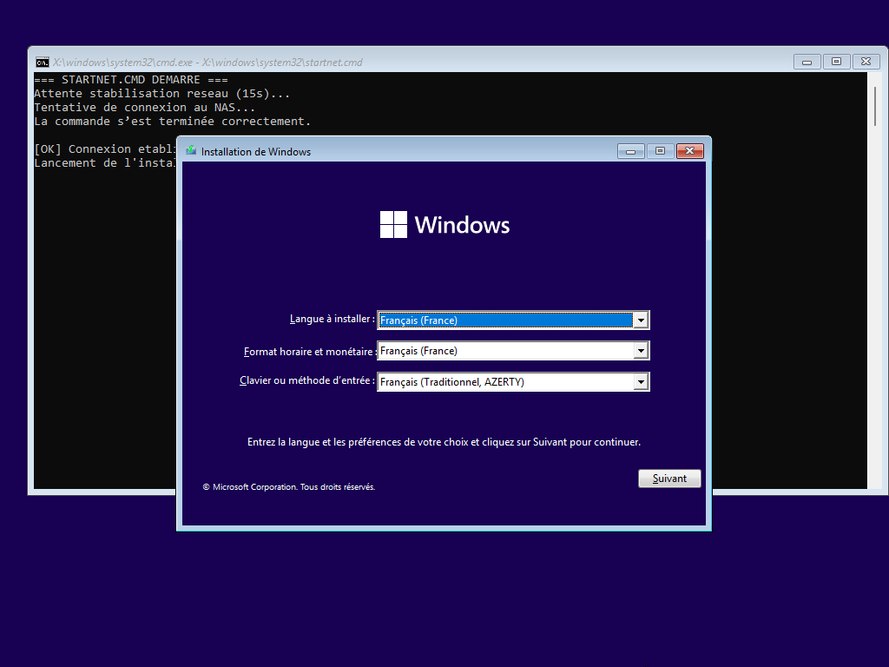Maximize the Installation de Windows dialog
This screenshot has height=667, width=889.
(660, 151)
